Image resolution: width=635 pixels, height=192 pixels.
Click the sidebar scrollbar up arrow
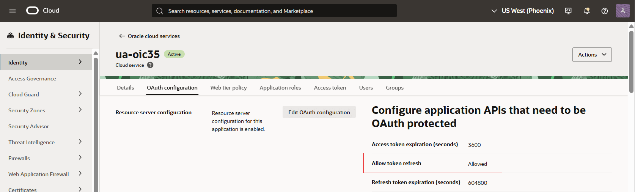click(96, 53)
